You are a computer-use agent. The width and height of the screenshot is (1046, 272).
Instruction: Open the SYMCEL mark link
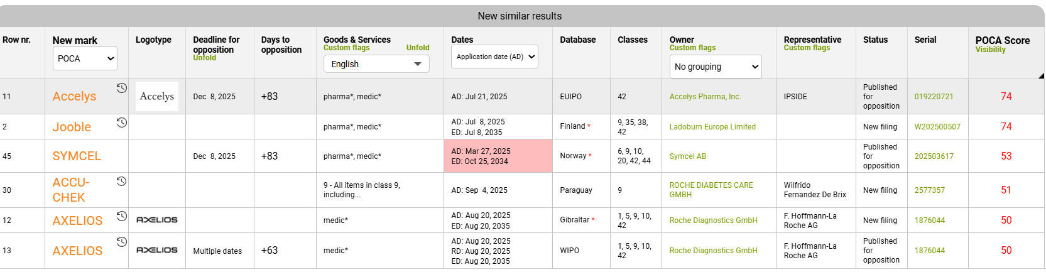(77, 156)
